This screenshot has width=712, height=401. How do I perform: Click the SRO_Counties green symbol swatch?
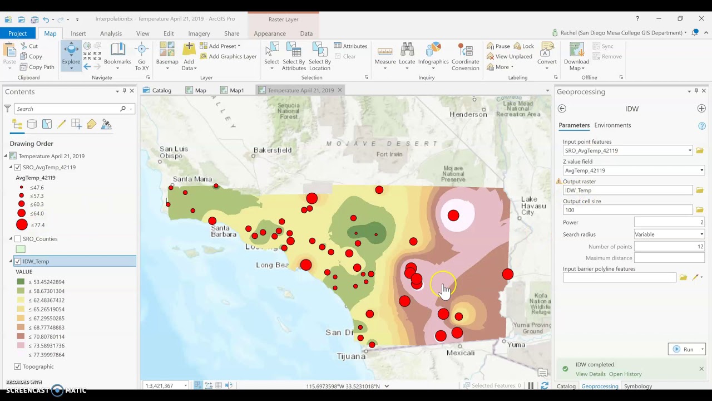click(21, 249)
